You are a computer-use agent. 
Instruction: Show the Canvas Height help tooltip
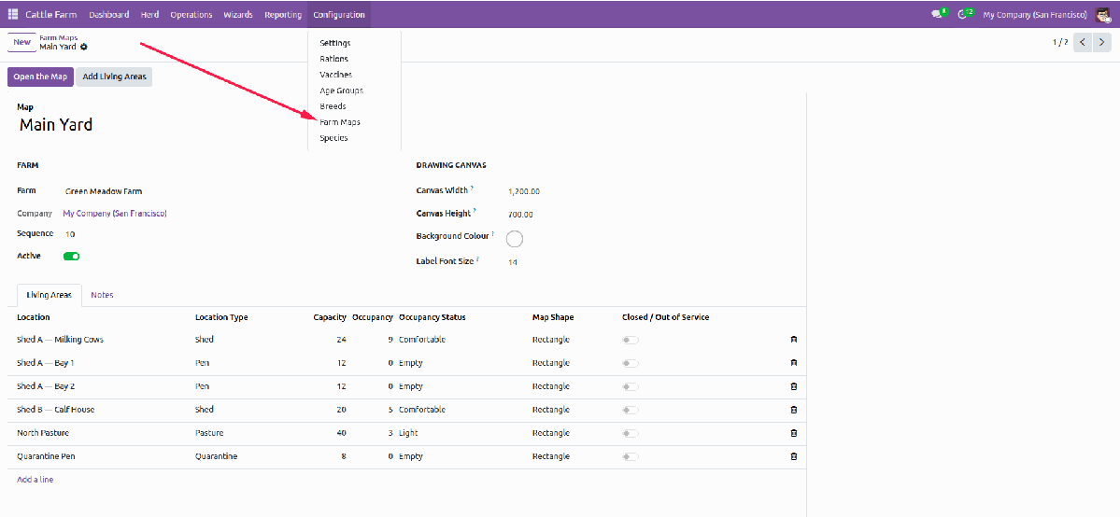tap(475, 211)
